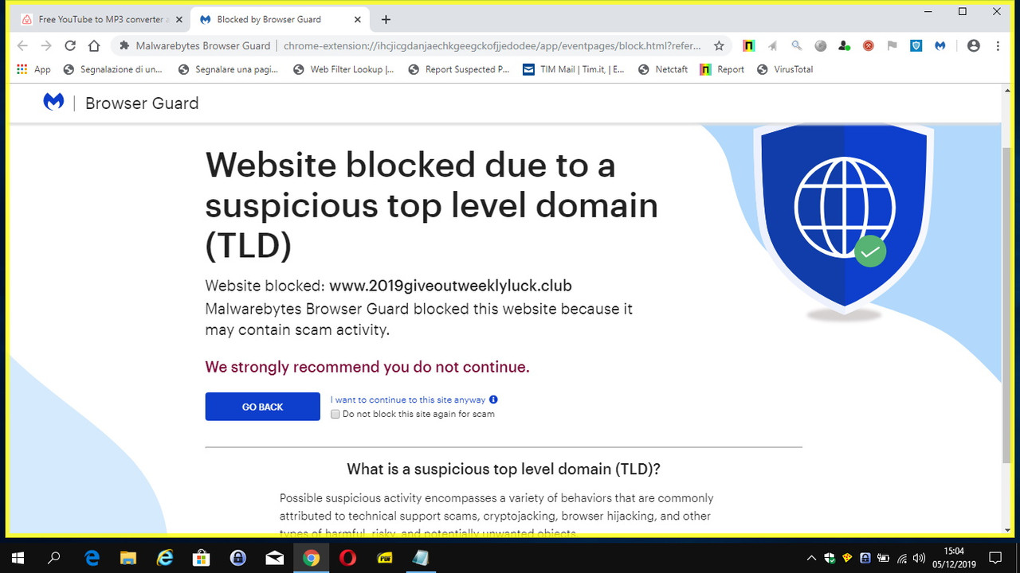Check 'Do not block this site again' box

[x=335, y=414]
